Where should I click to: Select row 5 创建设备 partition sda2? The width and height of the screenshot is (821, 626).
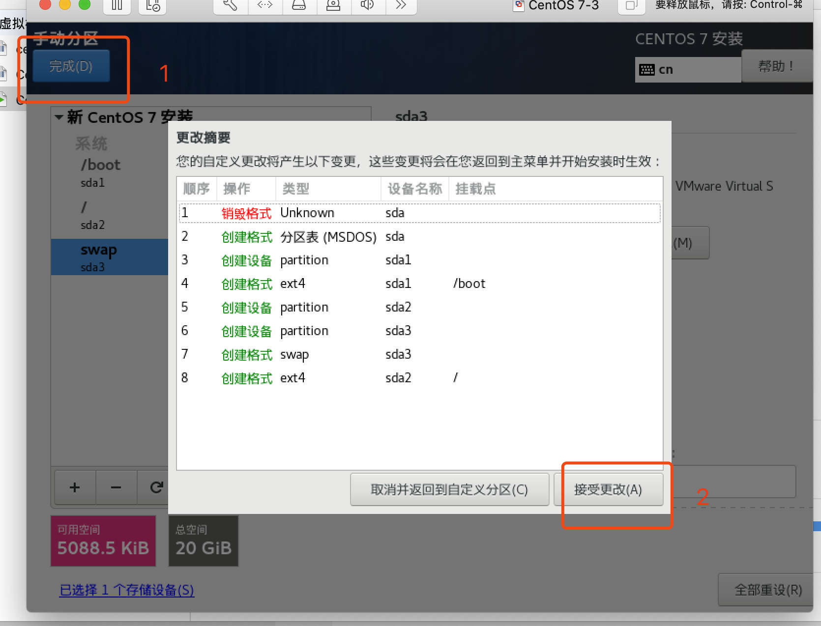pos(419,307)
